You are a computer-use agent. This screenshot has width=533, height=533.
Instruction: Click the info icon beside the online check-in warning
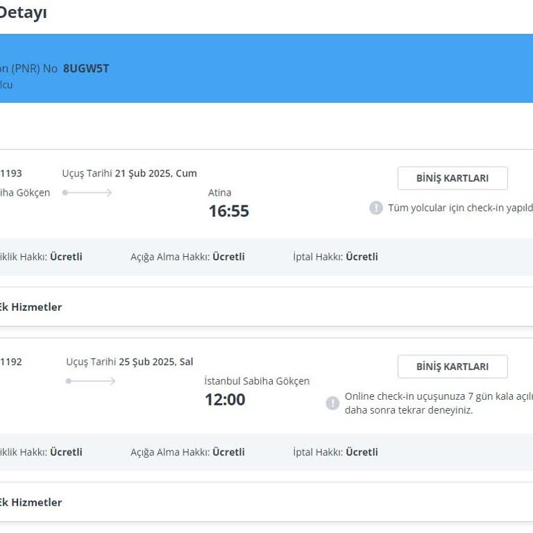point(332,403)
